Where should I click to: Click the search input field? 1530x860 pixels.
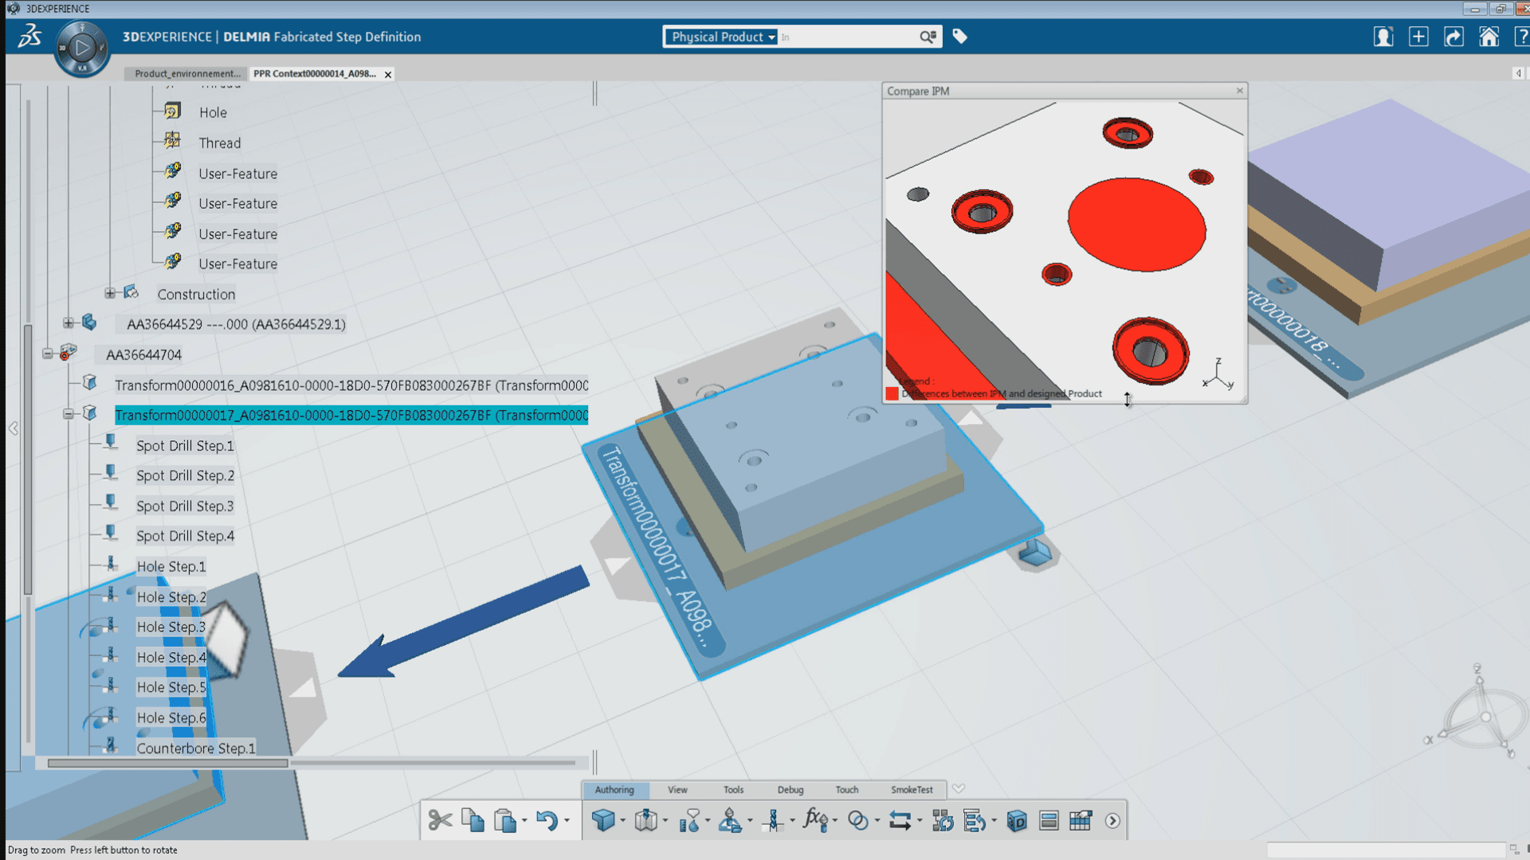847,37
